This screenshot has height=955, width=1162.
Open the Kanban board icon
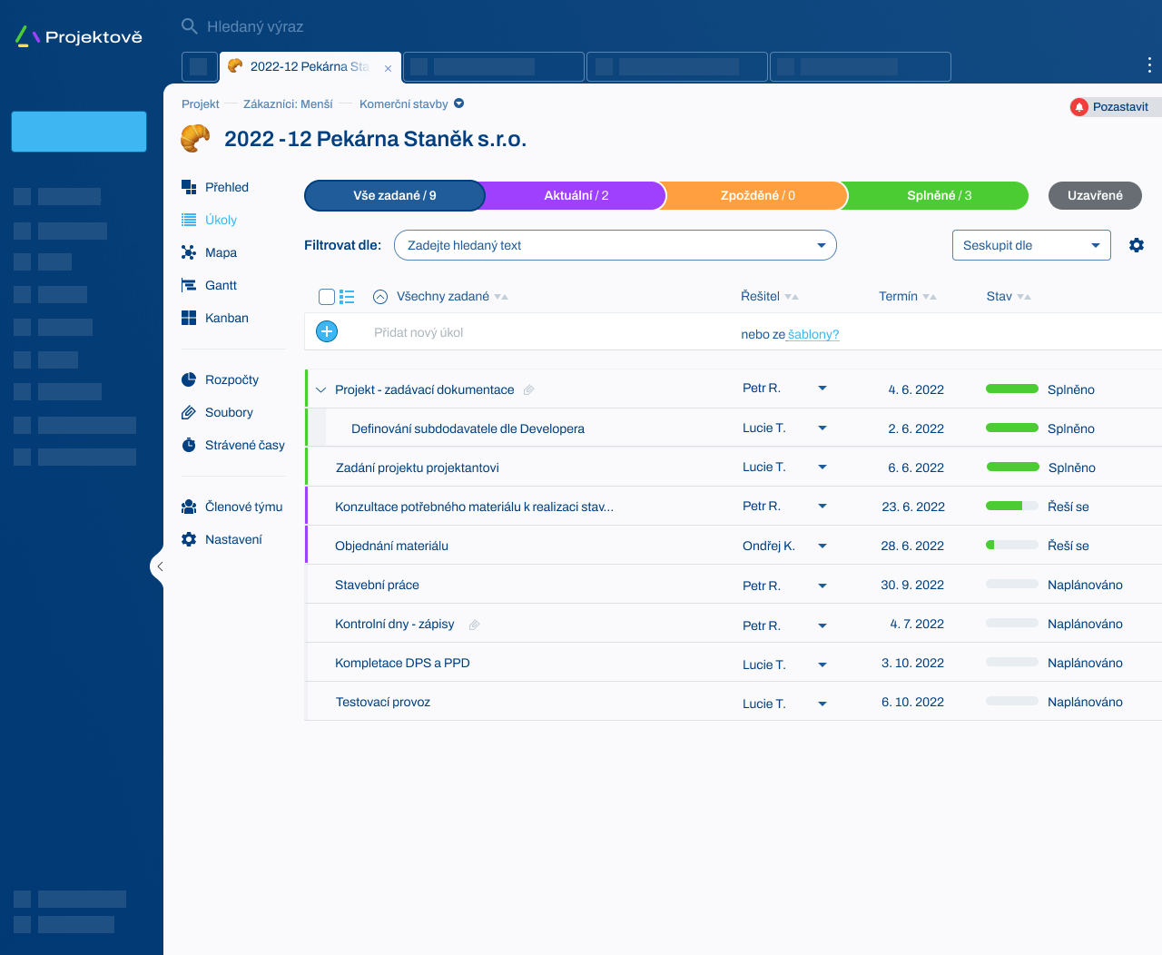pyautogui.click(x=189, y=318)
